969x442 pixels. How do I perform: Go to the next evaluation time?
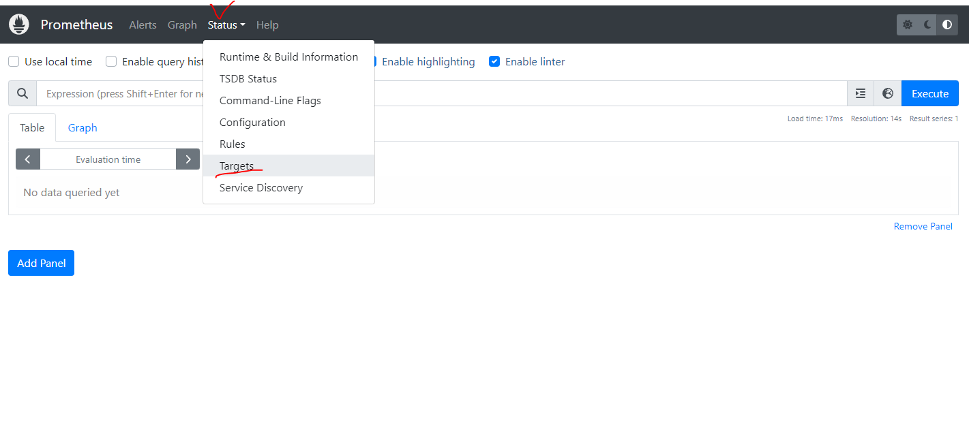tap(188, 159)
